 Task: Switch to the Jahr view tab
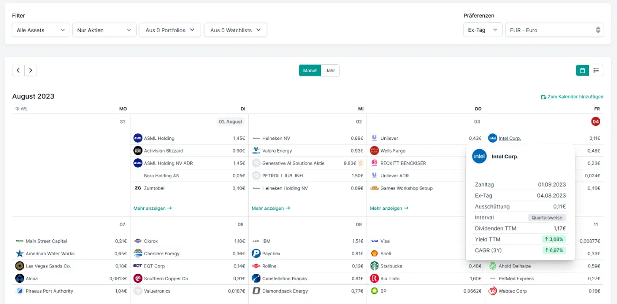coord(330,70)
